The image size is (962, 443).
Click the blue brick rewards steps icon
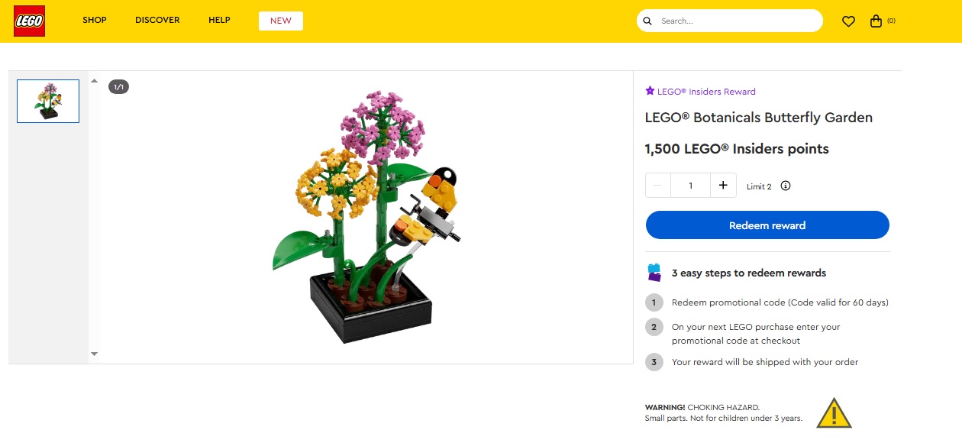tap(654, 272)
